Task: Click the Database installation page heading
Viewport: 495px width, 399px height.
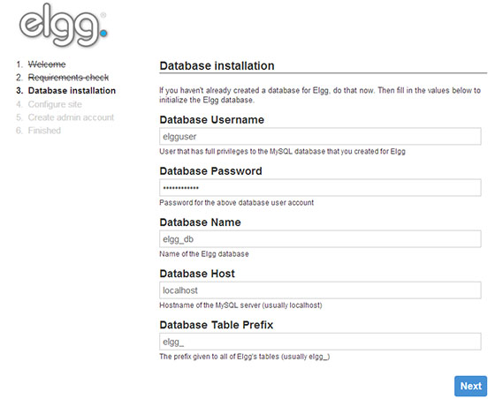Action: [217, 66]
